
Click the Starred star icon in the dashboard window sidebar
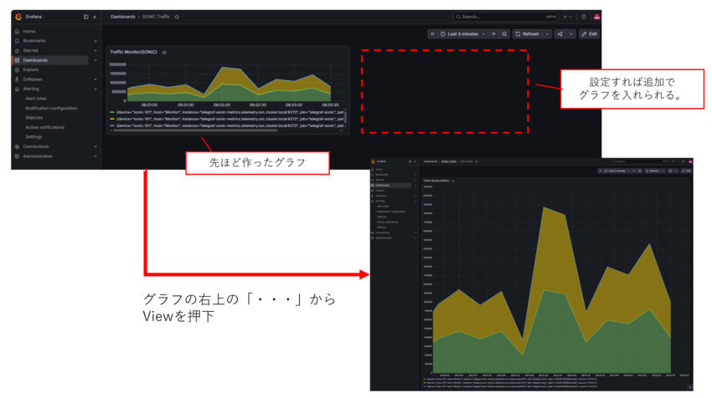18,51
